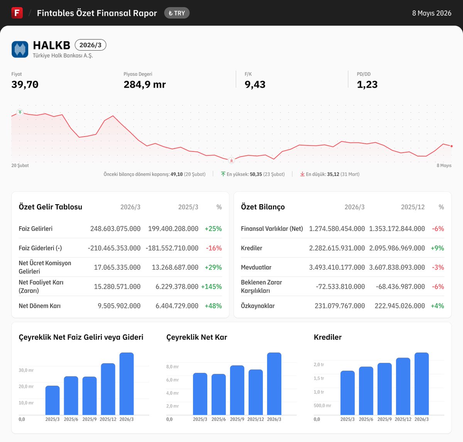Click the 2026/3 bar in Krediler chart
This screenshot has height=442, width=463.
click(x=422, y=384)
